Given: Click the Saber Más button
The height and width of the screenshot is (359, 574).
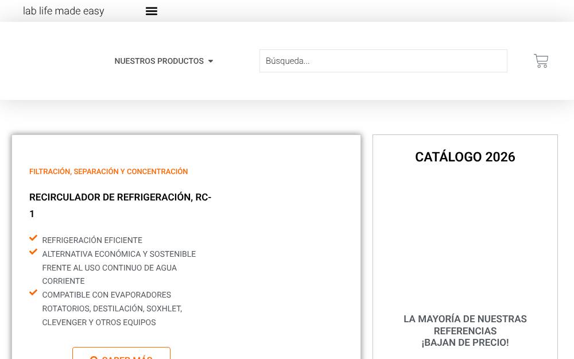Looking at the screenshot, I should coord(121,354).
